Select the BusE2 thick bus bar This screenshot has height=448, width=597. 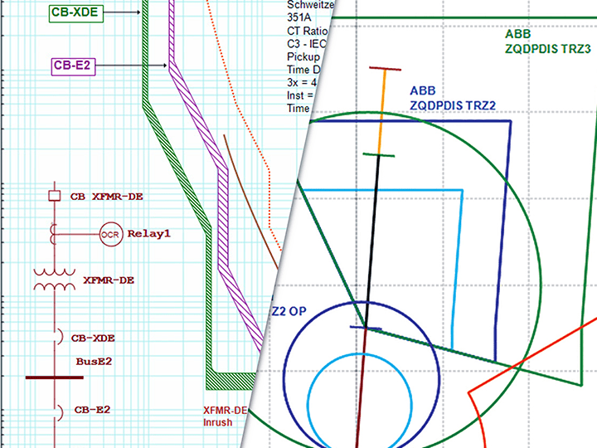click(x=55, y=377)
